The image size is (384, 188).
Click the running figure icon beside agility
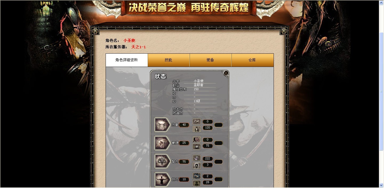197,139
